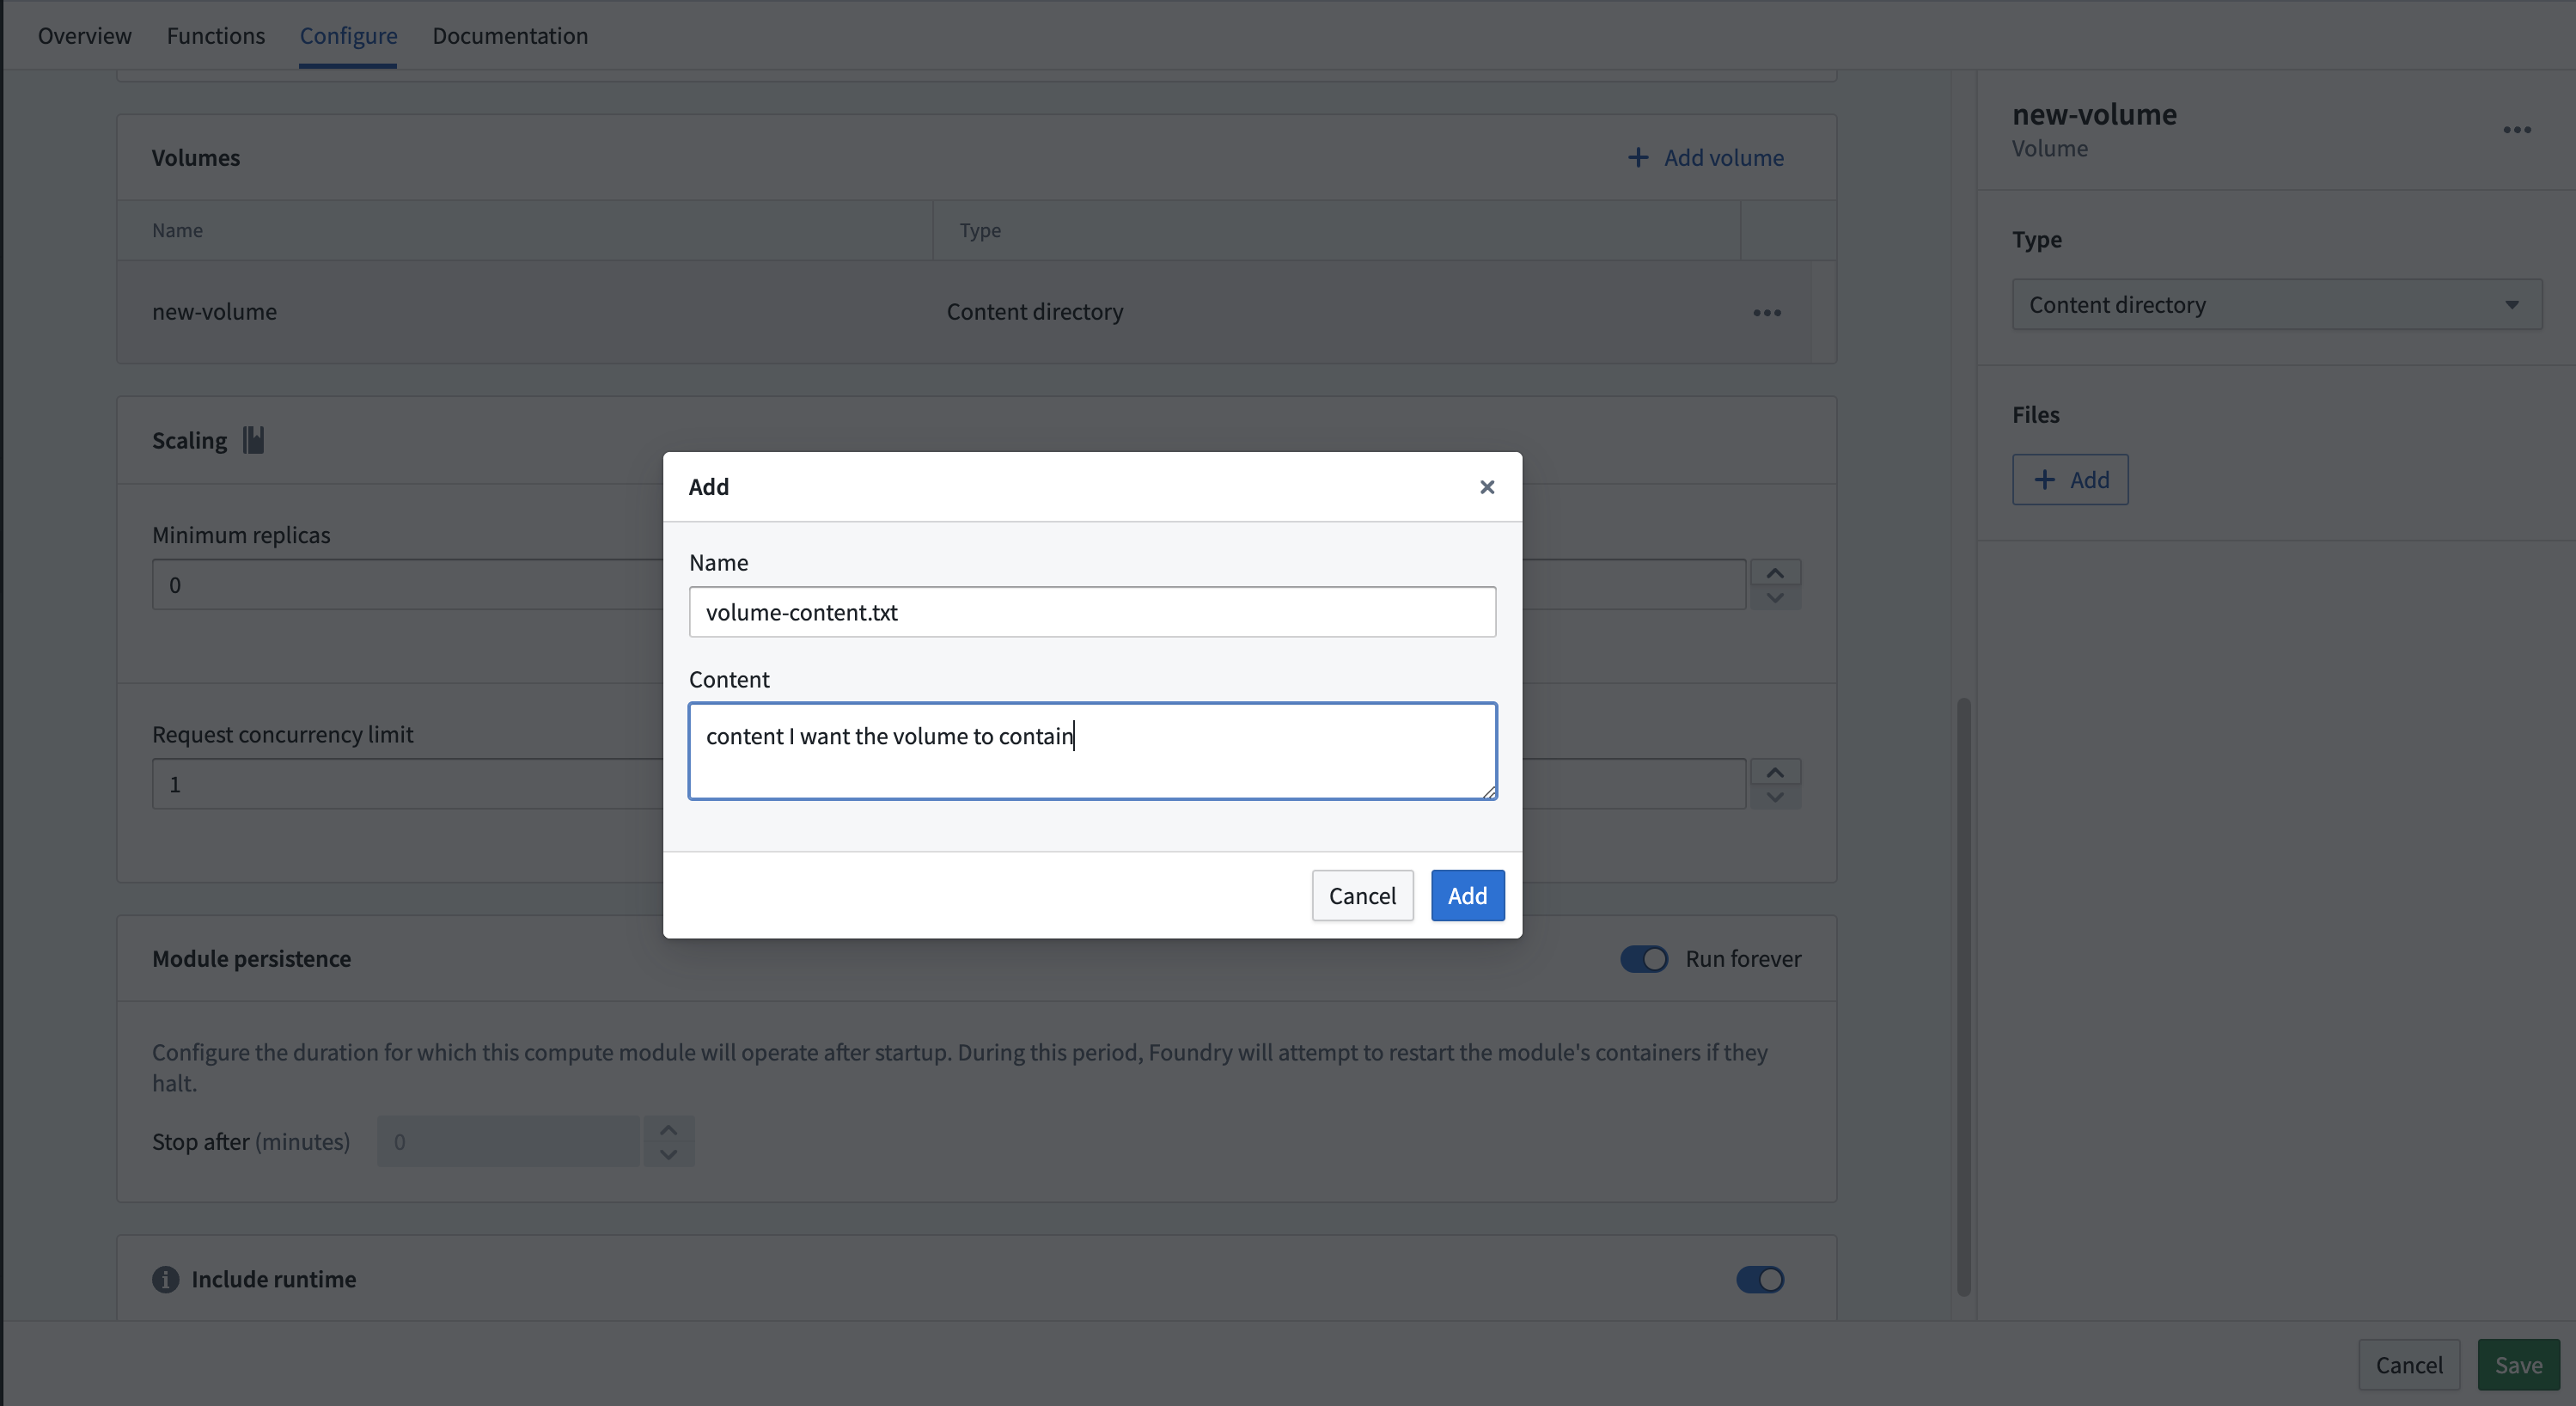
Task: Click the volume-content.txt name field
Action: click(1092, 612)
